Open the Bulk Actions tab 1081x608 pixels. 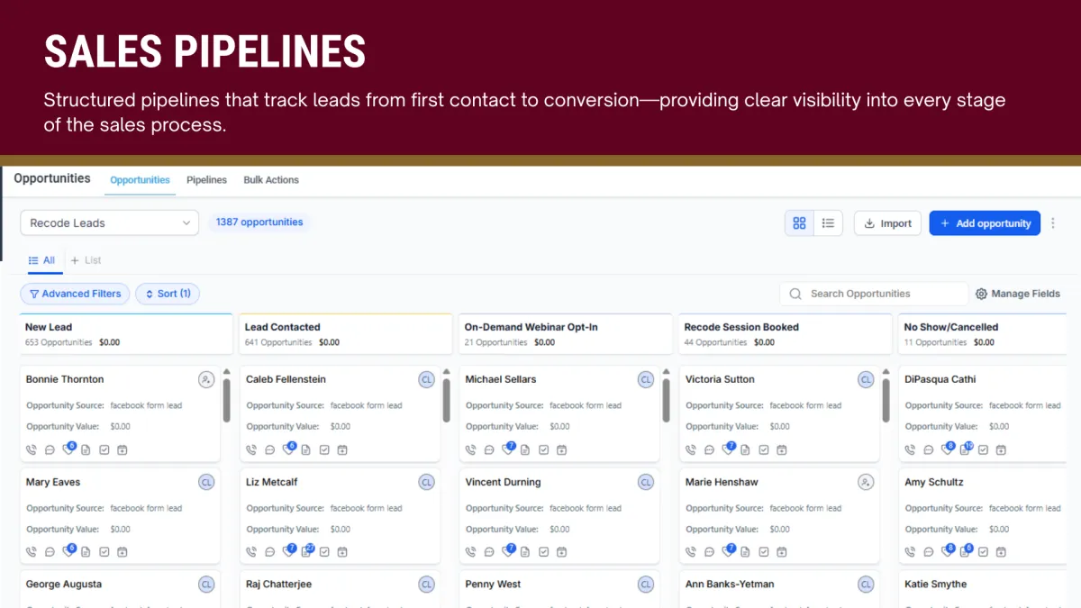coord(271,180)
